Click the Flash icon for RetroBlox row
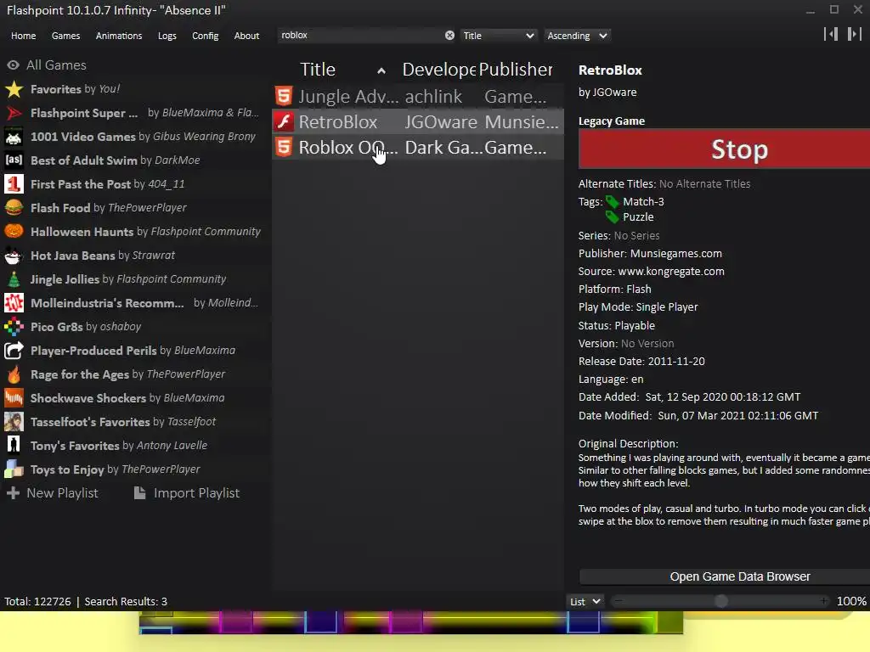This screenshot has width=870, height=652. [284, 122]
